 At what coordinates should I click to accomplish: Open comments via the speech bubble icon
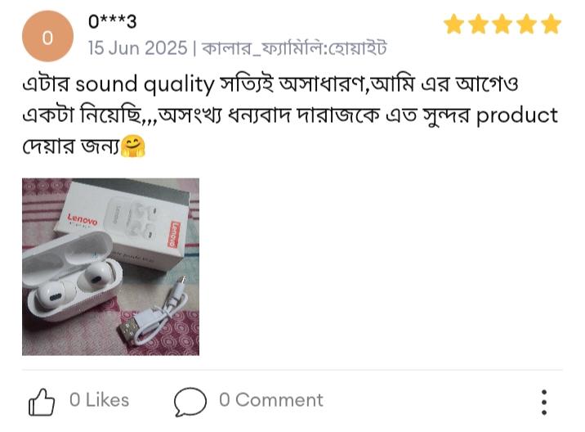pyautogui.click(x=190, y=402)
